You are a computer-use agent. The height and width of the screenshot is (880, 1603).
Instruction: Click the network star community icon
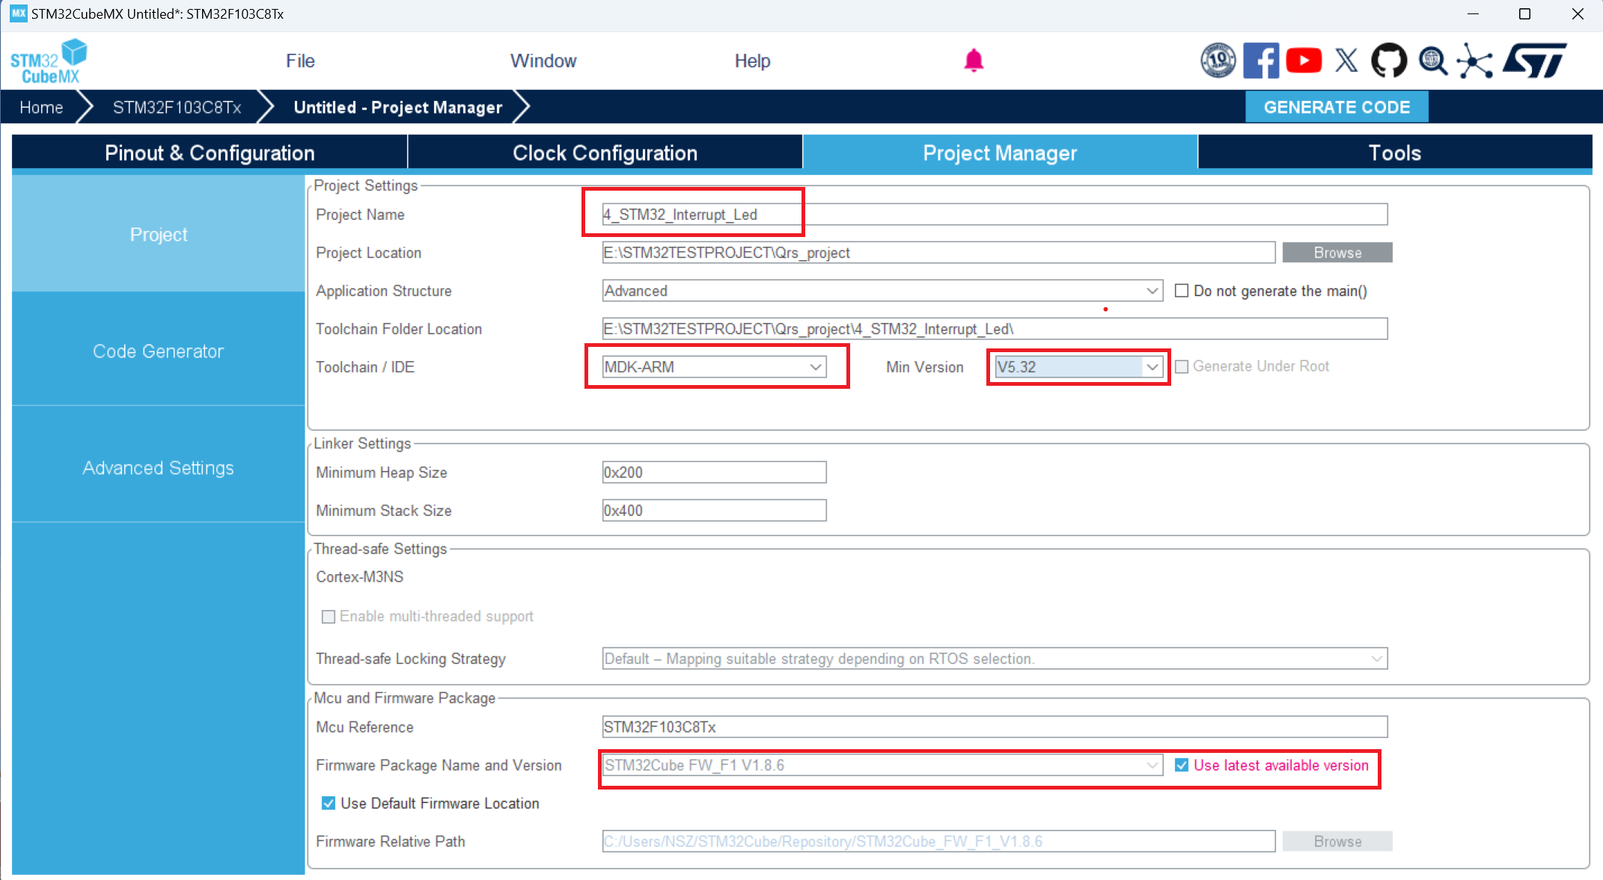point(1474,61)
